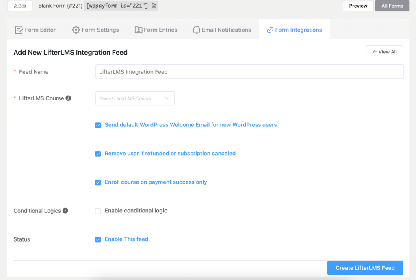Focus the Feed Name input field
Viewport: 416px width, 280px height.
249,72
